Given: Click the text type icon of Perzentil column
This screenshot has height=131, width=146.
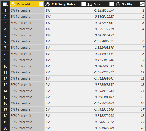Looking at the screenshot, I should [x=13, y=4].
